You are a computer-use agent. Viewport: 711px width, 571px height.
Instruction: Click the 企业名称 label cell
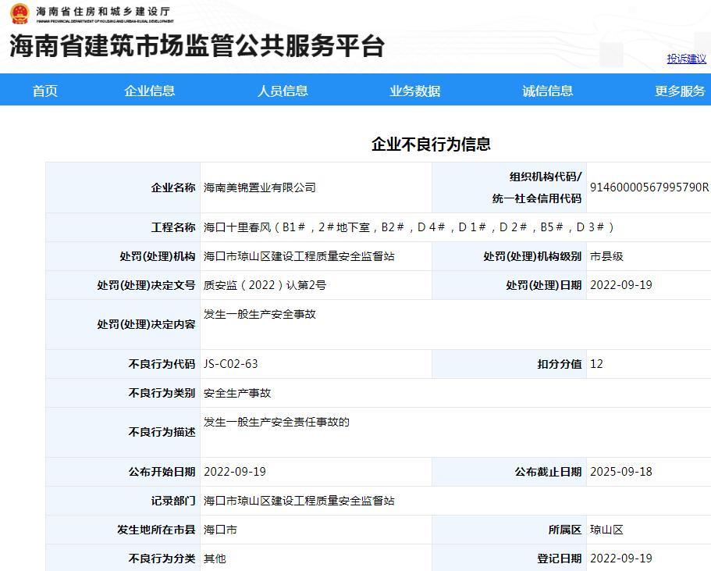click(123, 187)
